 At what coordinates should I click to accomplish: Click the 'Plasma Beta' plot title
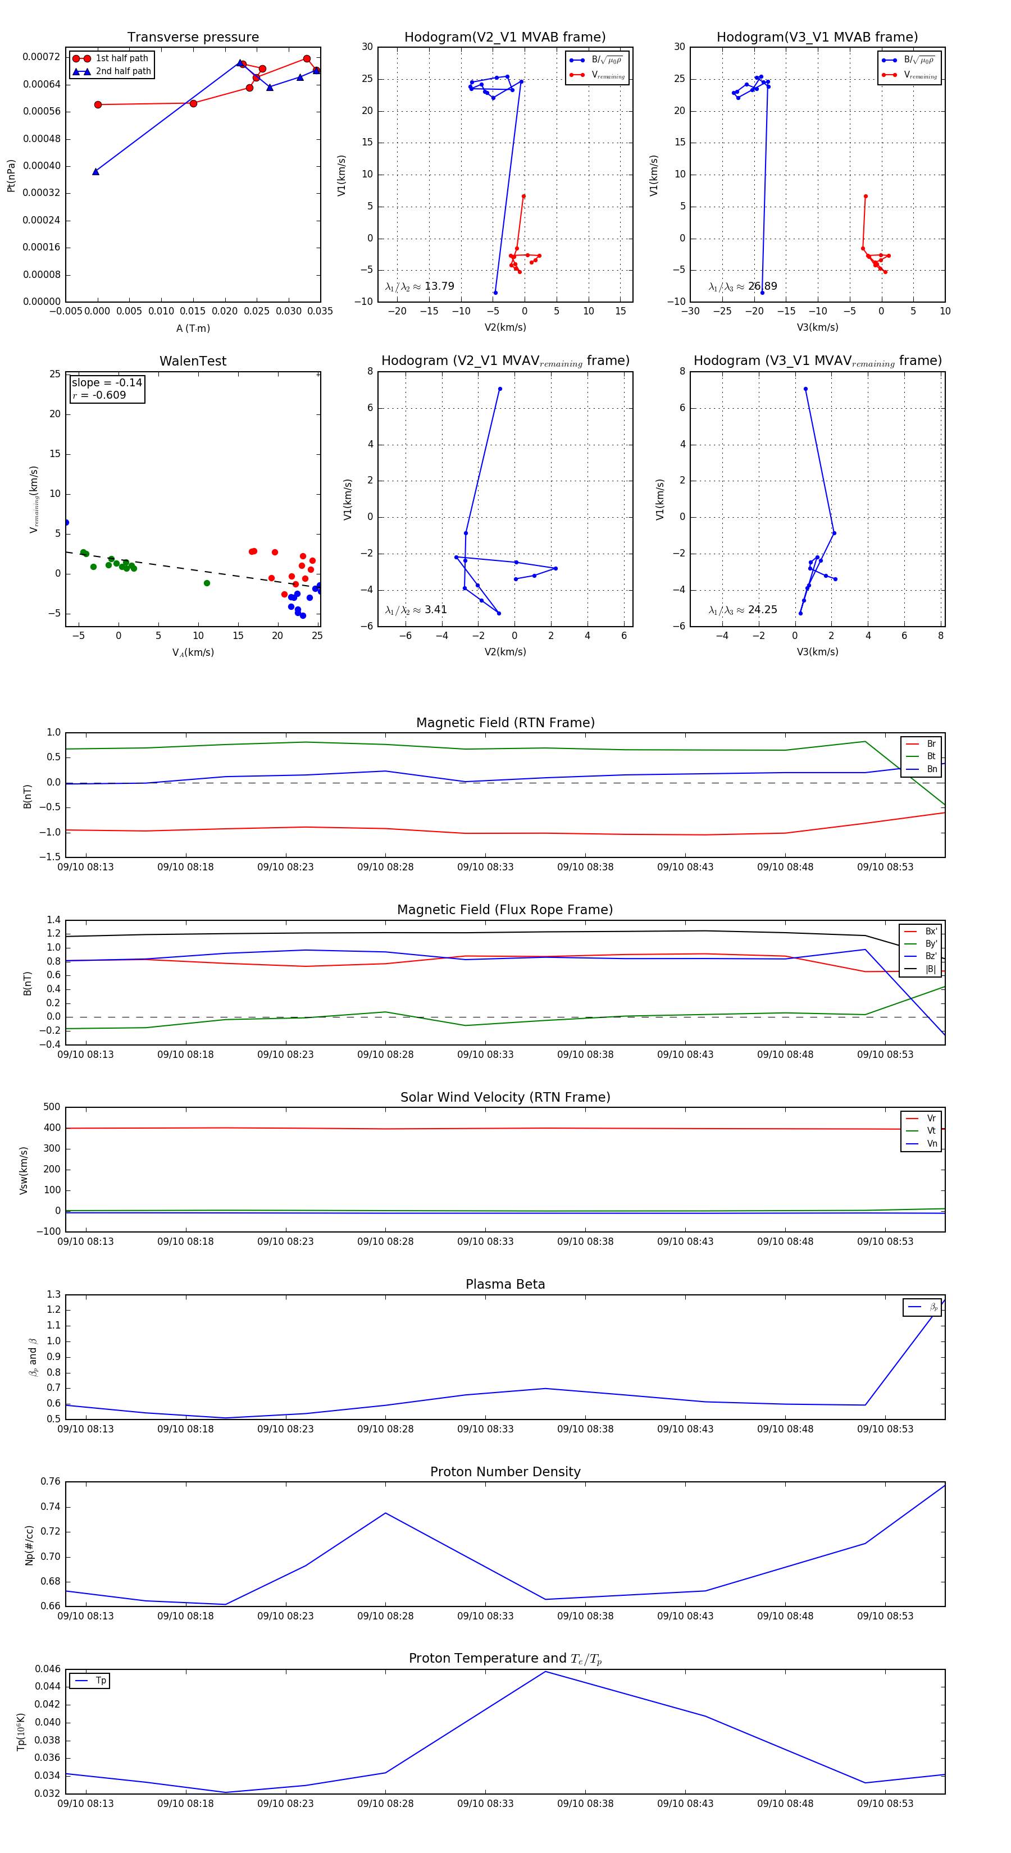click(x=505, y=1284)
